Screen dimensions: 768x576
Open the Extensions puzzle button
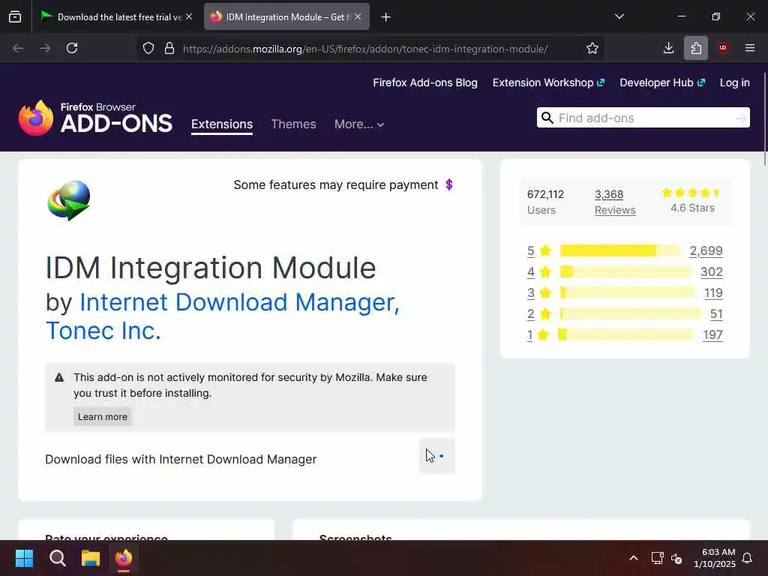click(x=696, y=48)
